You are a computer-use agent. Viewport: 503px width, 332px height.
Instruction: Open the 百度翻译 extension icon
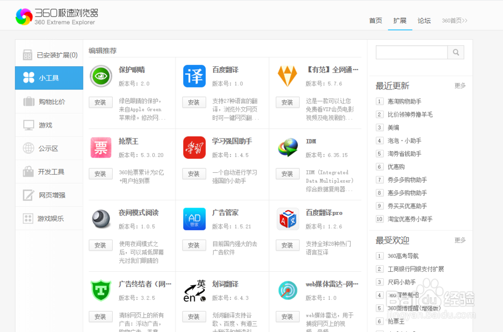point(194,76)
